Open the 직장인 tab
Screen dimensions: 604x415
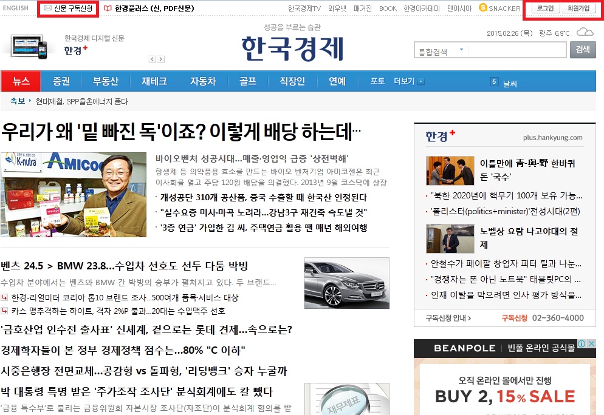pyautogui.click(x=292, y=81)
